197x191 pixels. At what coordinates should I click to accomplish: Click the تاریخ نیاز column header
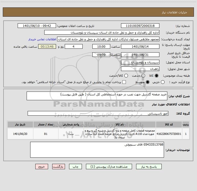click(20, 124)
